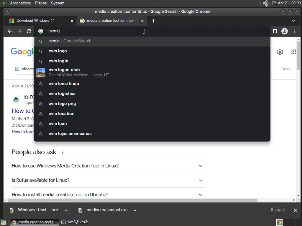Open the Chrome profile avatar menu
Screen dimensions: 302x226
(285, 31)
